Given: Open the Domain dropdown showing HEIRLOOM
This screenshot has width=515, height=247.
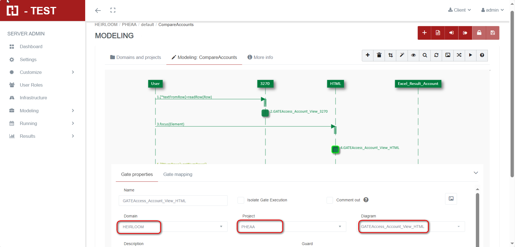Looking at the screenshot, I should pos(173,227).
